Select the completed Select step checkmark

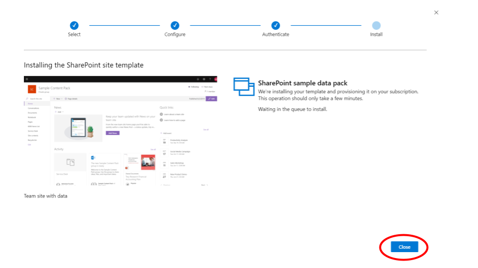[74, 25]
